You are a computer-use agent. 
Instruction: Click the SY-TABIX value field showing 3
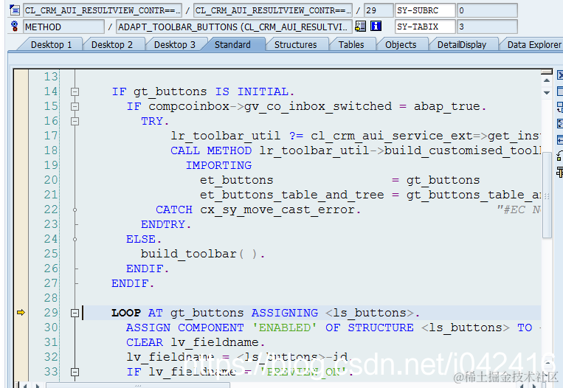[x=487, y=27]
